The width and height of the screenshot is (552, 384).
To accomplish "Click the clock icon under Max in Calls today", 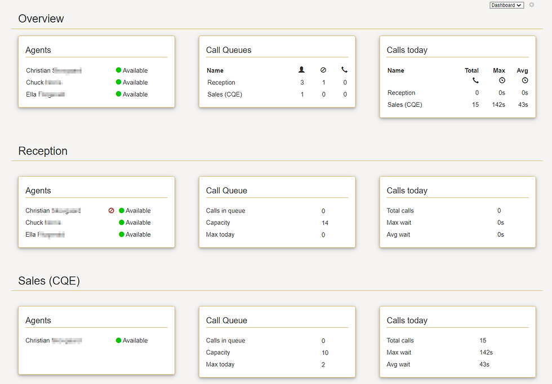I will click(501, 80).
